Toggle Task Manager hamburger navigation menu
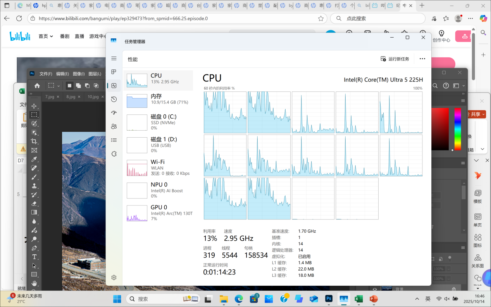This screenshot has height=307, width=491. point(114,59)
